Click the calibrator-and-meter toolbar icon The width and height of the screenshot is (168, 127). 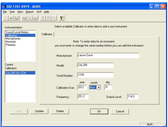[35, 18]
